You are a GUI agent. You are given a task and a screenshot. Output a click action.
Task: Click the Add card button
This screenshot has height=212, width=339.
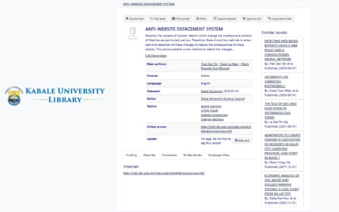click(x=242, y=140)
